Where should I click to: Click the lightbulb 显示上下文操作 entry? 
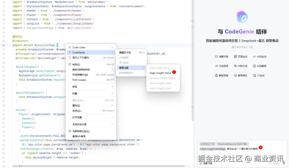tap(91, 58)
